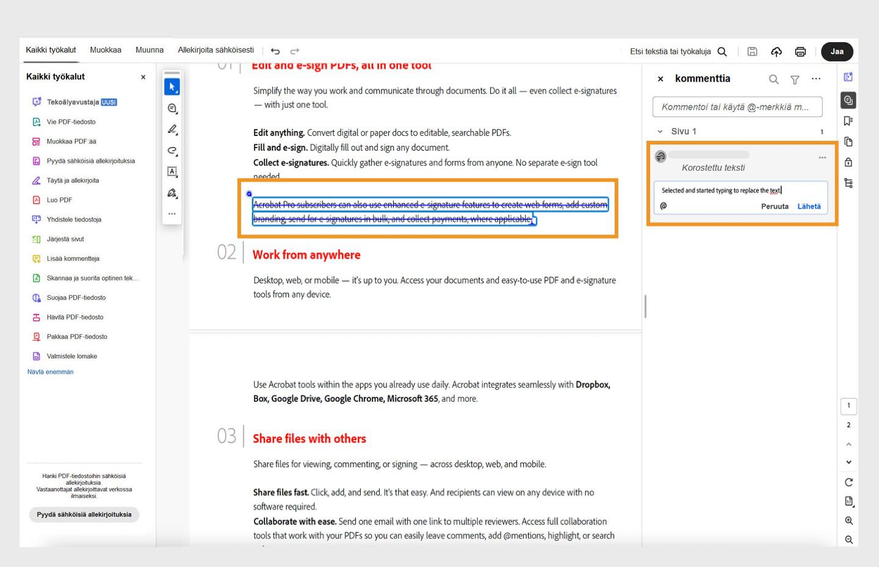Open the Suojaa PDF-tiedosto tool
Screen dimensions: 879x567
coord(68,298)
